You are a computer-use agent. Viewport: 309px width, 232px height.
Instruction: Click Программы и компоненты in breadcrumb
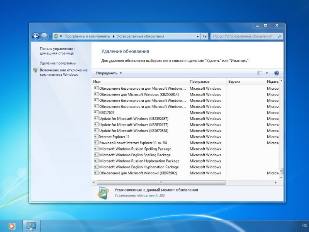coord(87,36)
